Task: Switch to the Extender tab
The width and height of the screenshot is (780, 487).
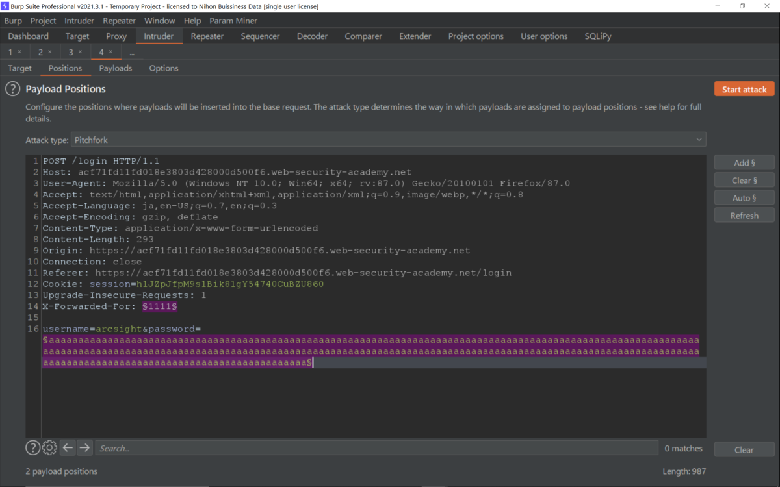Action: (x=415, y=36)
